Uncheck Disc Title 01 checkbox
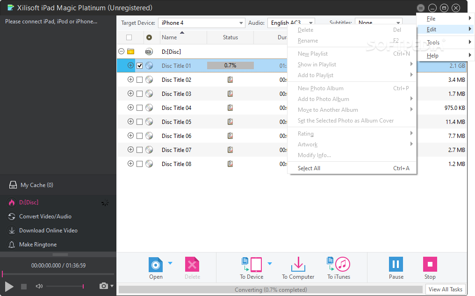This screenshot has height=296, width=475. click(139, 66)
